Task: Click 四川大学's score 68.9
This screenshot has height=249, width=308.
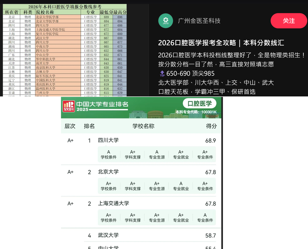Action: coord(210,141)
